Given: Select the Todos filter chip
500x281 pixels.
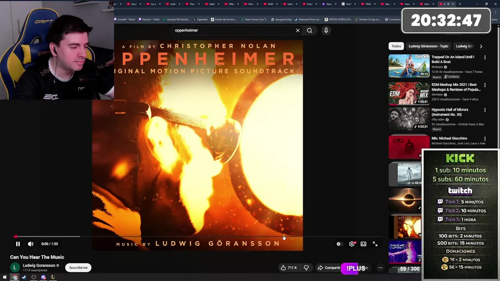Looking at the screenshot, I should (396, 46).
